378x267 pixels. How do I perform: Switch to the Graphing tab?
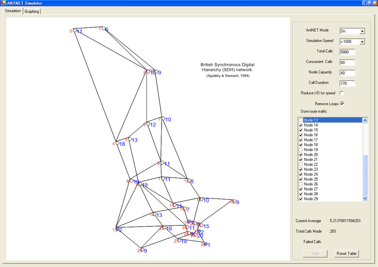click(x=32, y=11)
